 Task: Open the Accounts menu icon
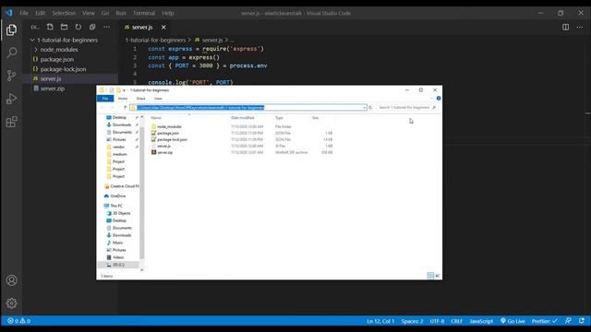tap(12, 280)
